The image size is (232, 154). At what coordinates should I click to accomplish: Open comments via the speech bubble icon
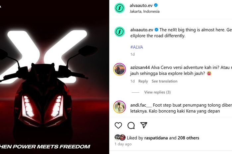(x=131, y=126)
